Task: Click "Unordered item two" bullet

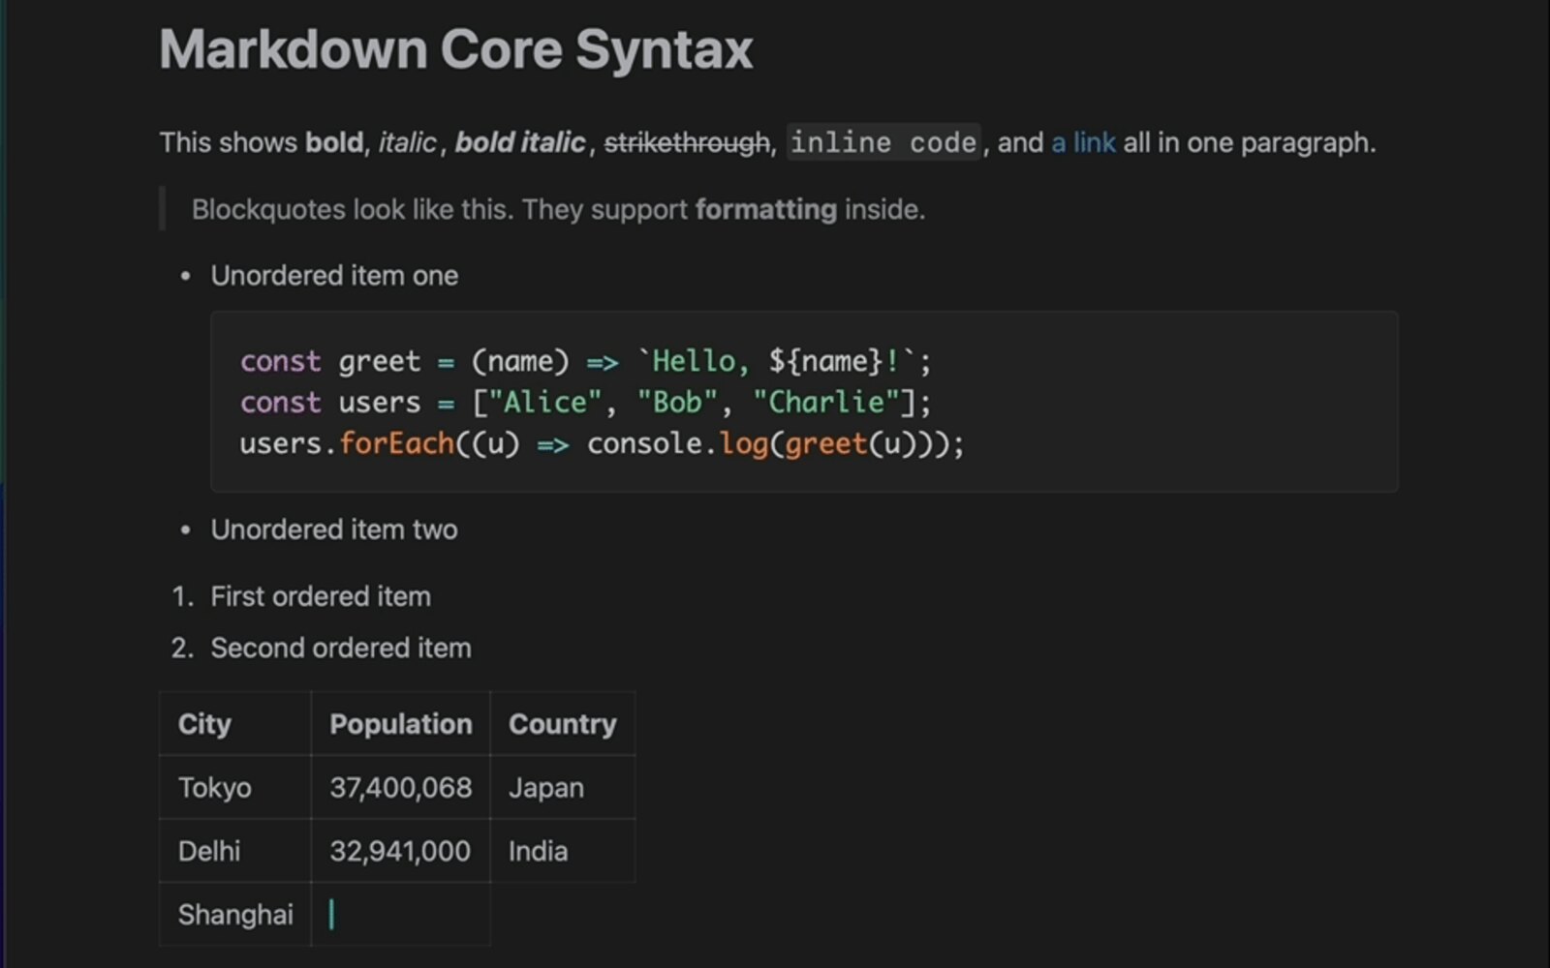Action: point(334,529)
